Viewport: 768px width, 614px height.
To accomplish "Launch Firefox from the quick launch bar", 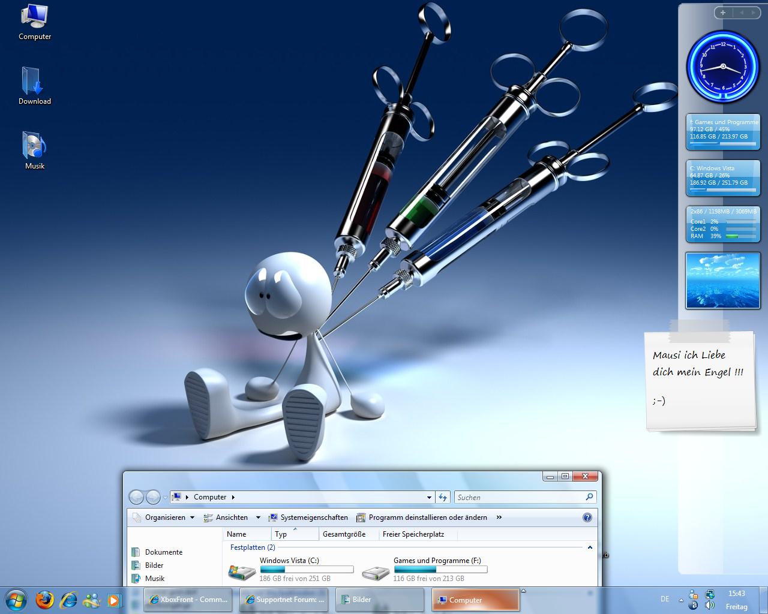I will point(44,600).
